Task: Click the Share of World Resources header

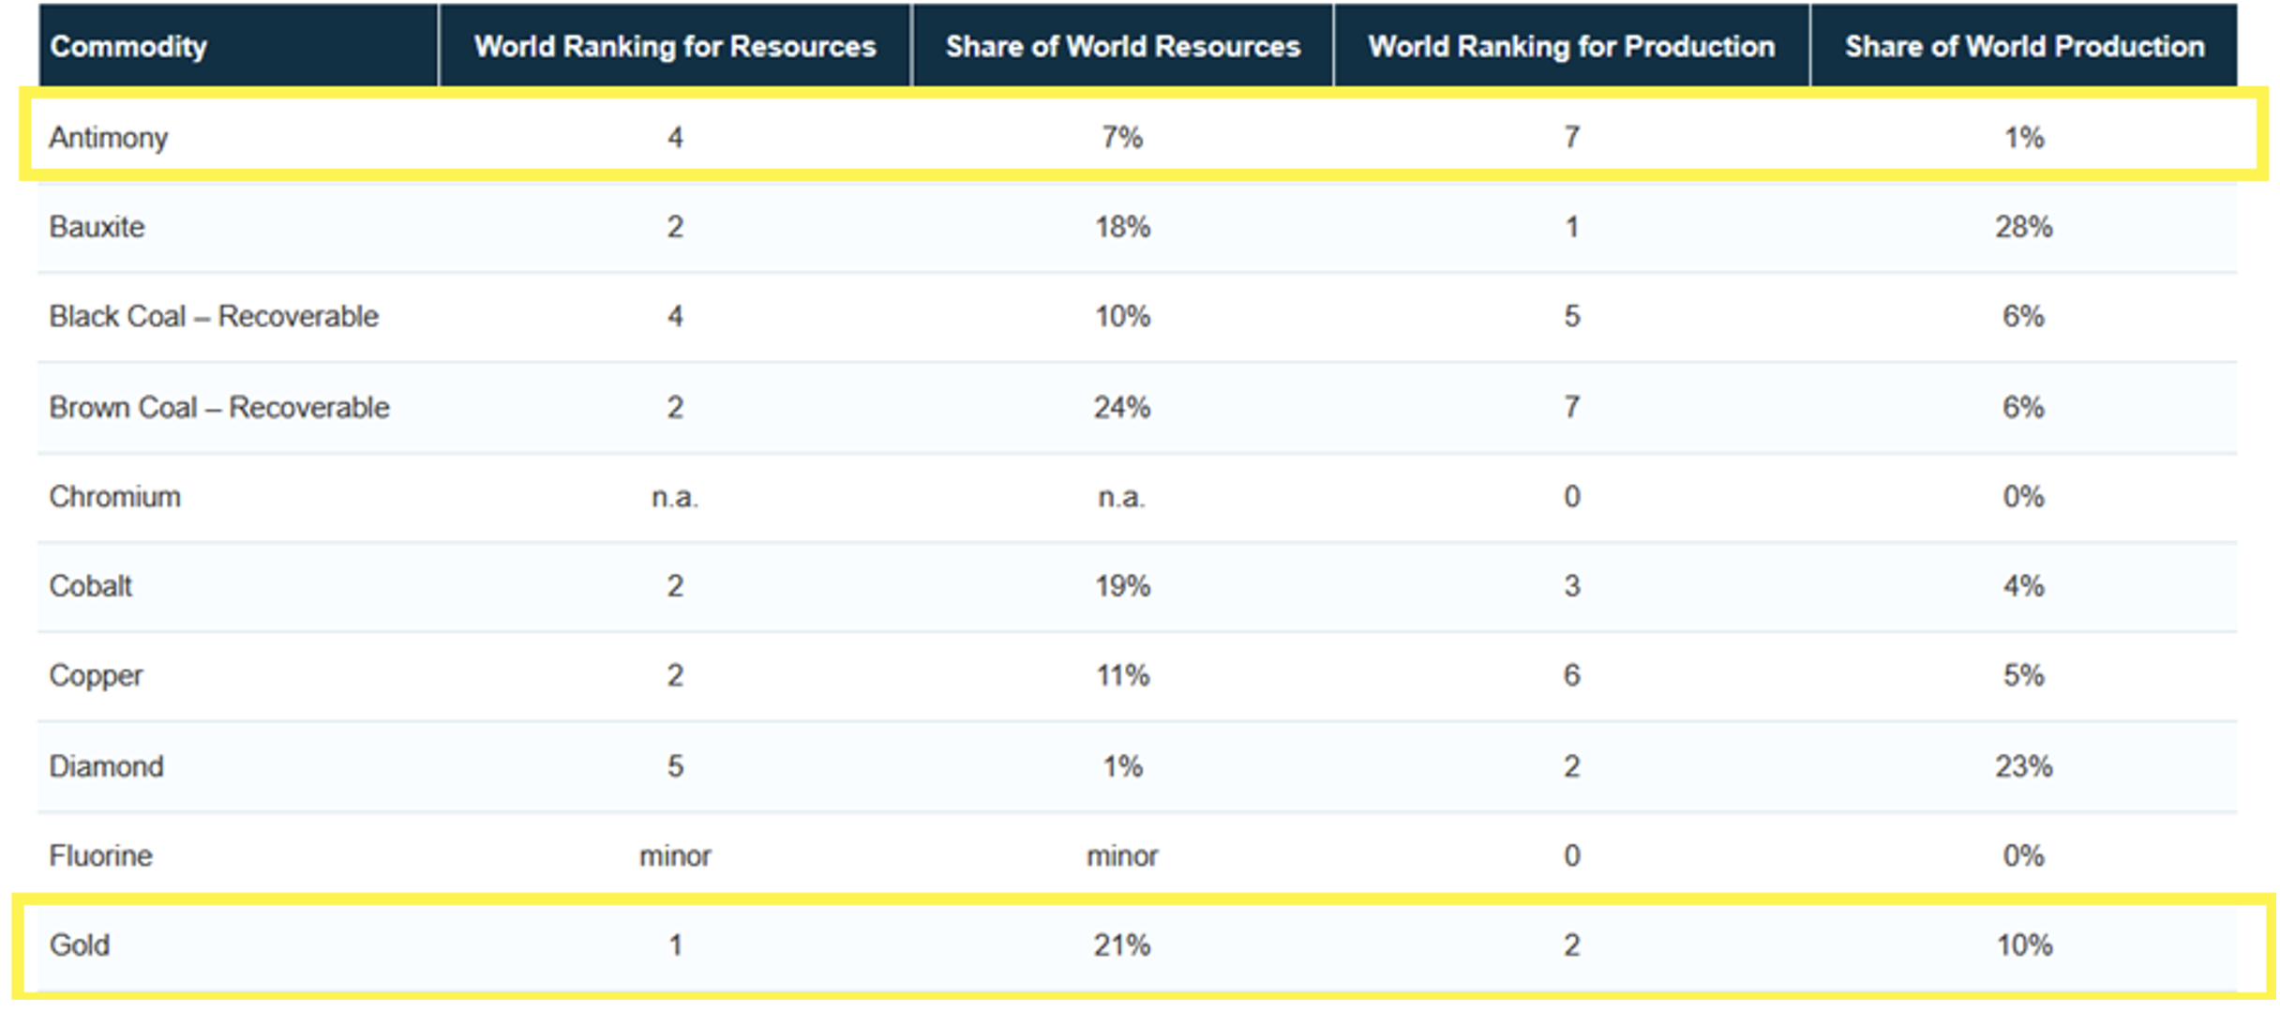Action: pos(1122,46)
